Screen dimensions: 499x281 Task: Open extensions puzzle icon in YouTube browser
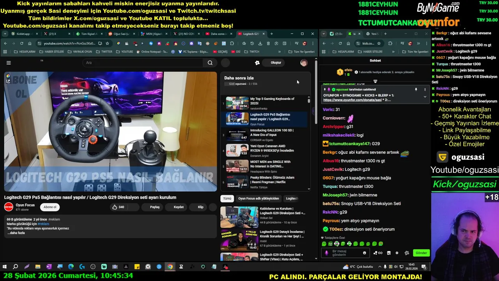coord(232,43)
